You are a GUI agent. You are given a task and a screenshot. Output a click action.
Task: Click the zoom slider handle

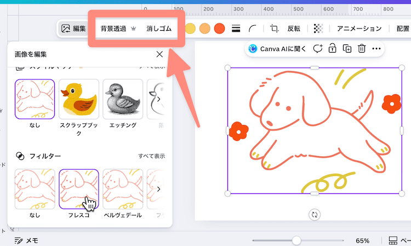click(x=296, y=240)
